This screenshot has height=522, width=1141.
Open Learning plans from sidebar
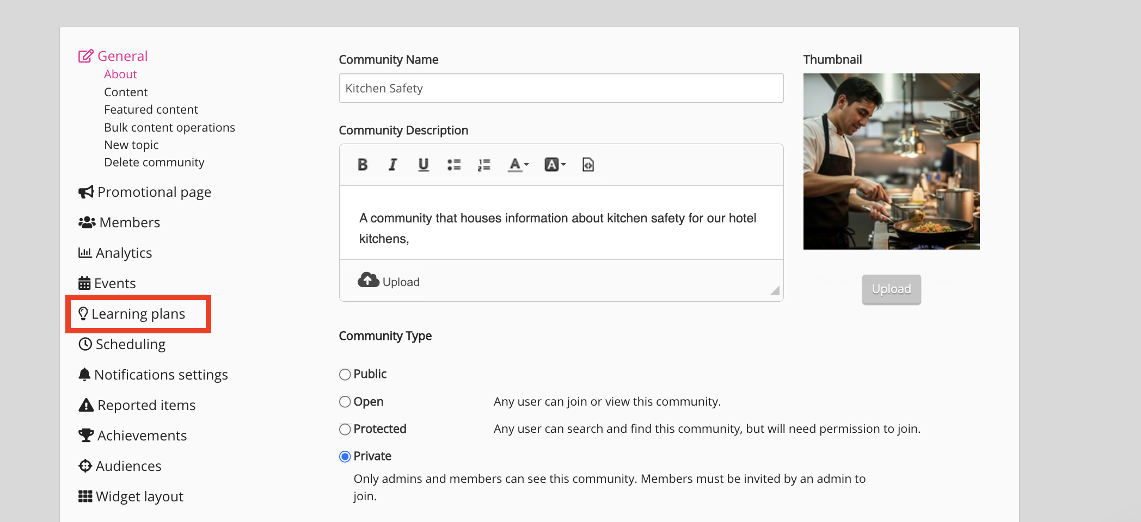pyautogui.click(x=138, y=314)
